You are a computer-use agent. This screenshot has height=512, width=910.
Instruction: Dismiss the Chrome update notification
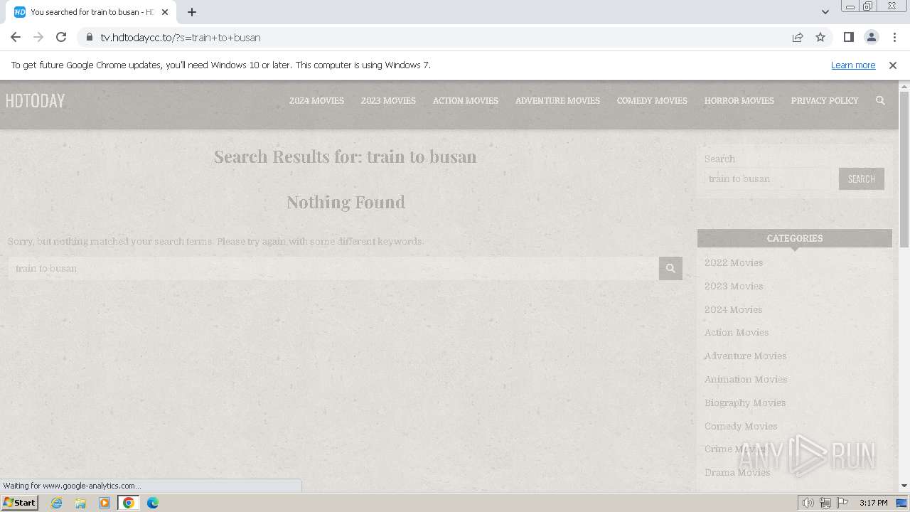click(x=893, y=65)
